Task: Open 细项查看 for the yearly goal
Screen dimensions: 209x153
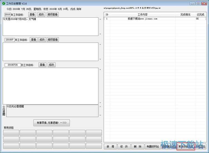Action: pos(53,15)
